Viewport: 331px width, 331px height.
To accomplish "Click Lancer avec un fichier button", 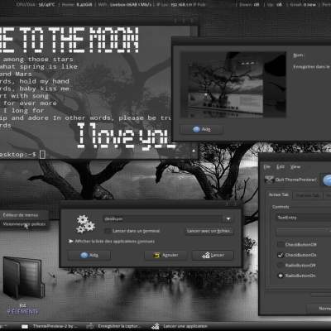I will pos(209,231).
